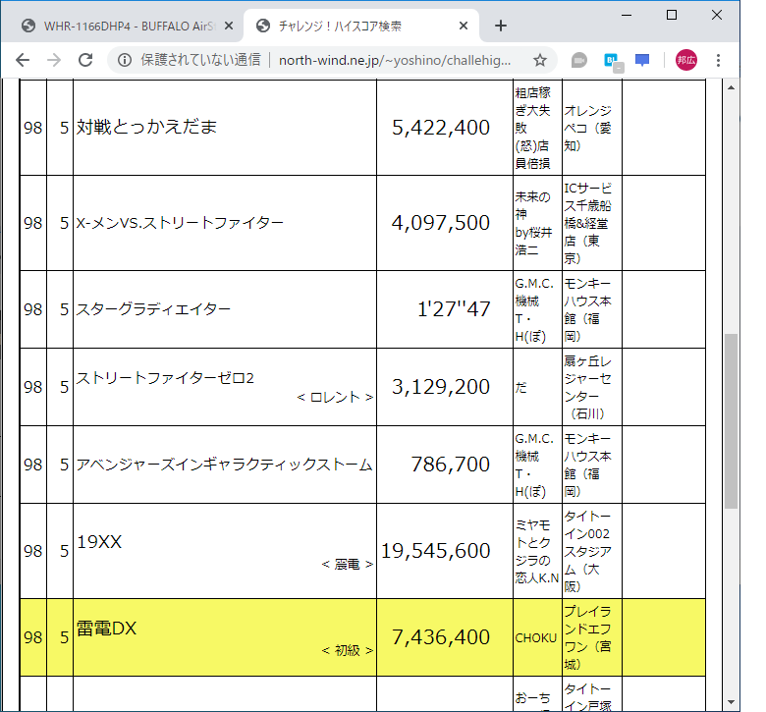Click scrollbar down arrow
This screenshot has width=766, height=712.
tap(731, 702)
